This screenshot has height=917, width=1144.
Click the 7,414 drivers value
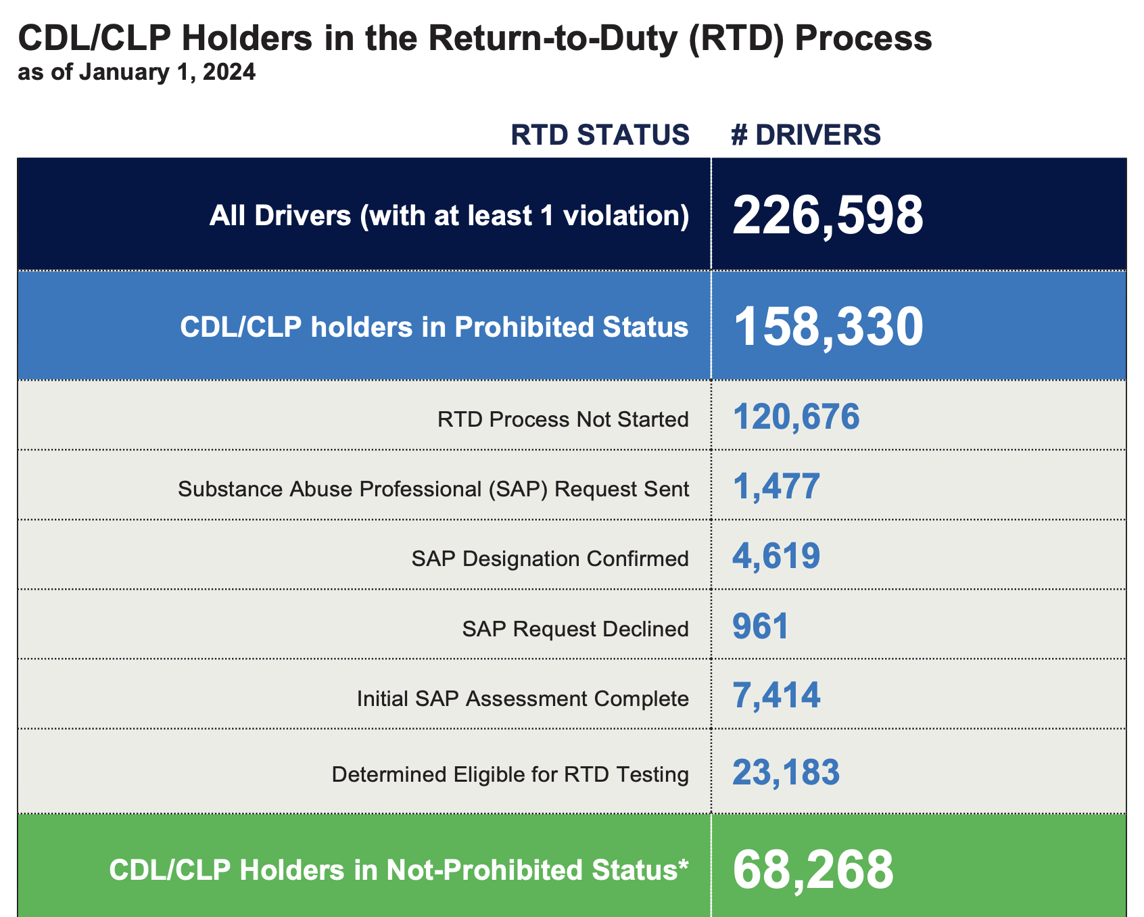(776, 696)
